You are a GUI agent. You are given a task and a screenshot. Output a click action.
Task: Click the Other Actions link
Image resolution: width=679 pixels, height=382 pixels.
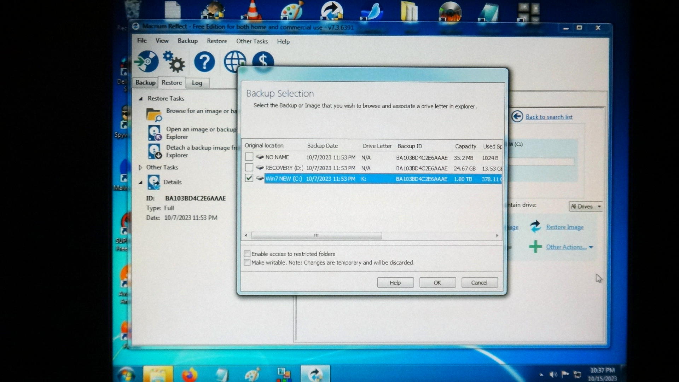[566, 247]
